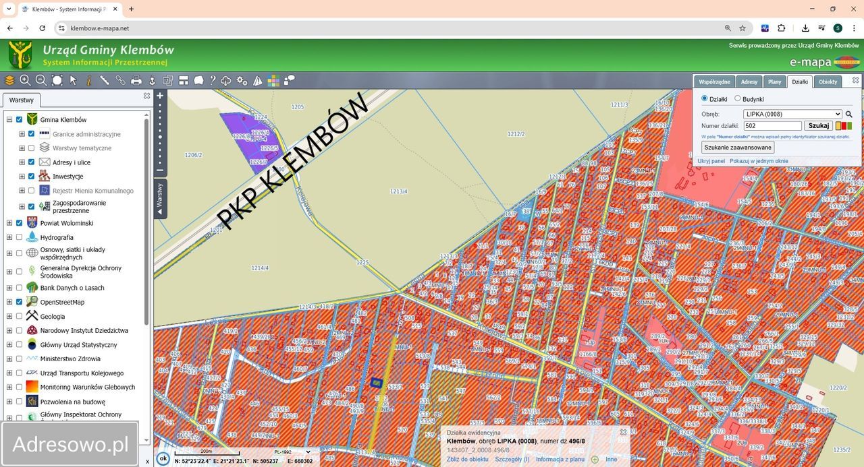Click the zoom out magnifier tool
The height and width of the screenshot is (467, 864).
point(40,80)
